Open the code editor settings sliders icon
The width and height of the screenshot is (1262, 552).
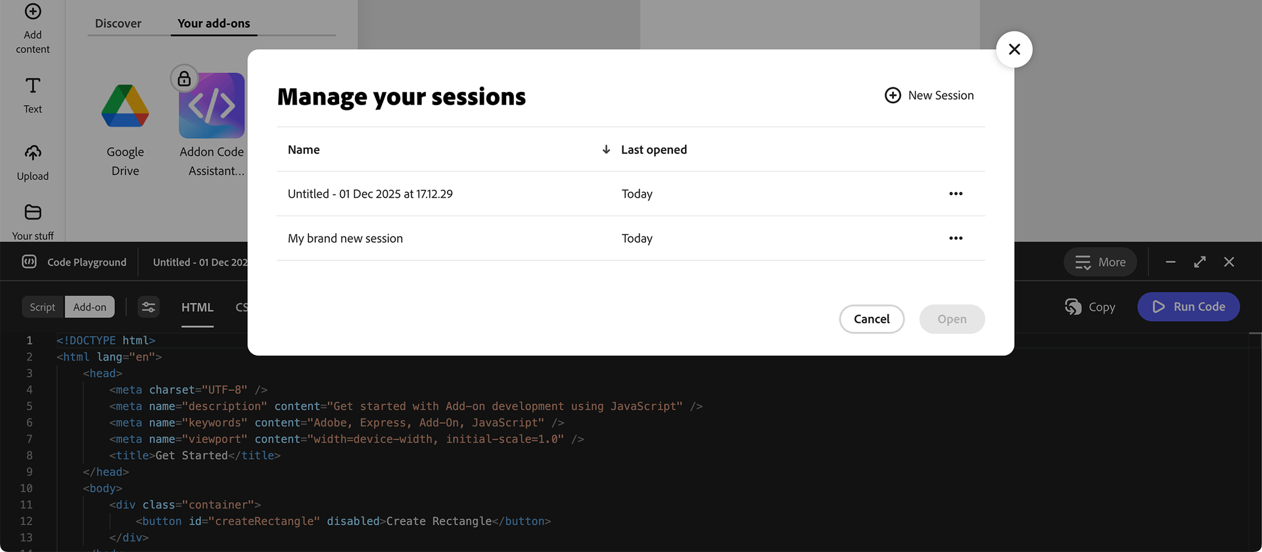tap(148, 306)
